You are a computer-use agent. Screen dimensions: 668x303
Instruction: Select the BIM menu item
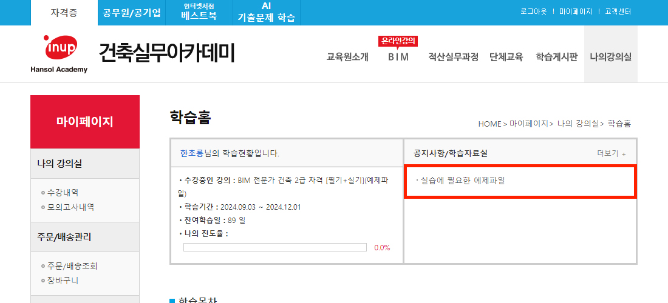398,58
